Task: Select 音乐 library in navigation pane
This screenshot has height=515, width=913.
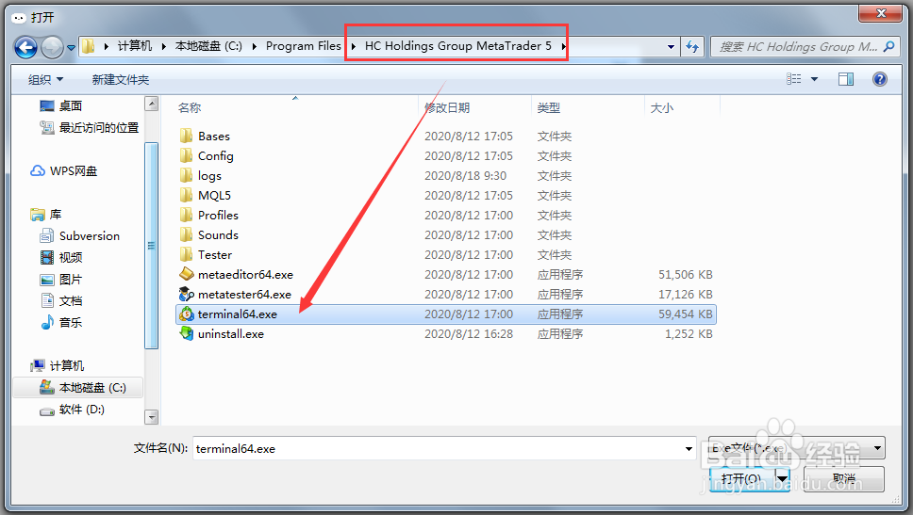Action: pos(61,323)
